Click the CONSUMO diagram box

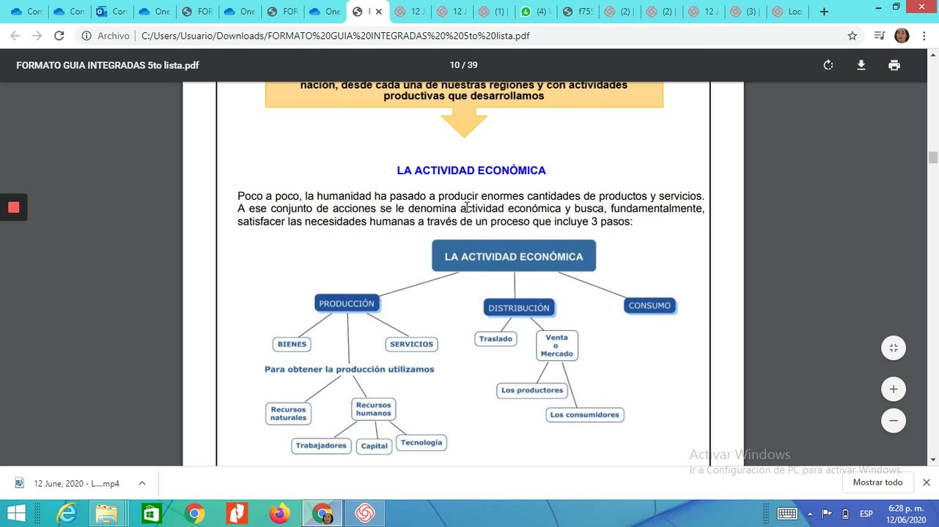[649, 306]
